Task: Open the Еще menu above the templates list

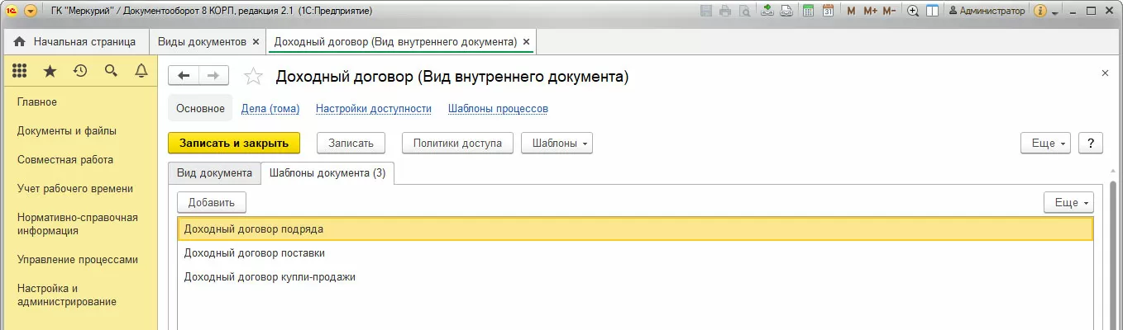Action: click(1068, 202)
